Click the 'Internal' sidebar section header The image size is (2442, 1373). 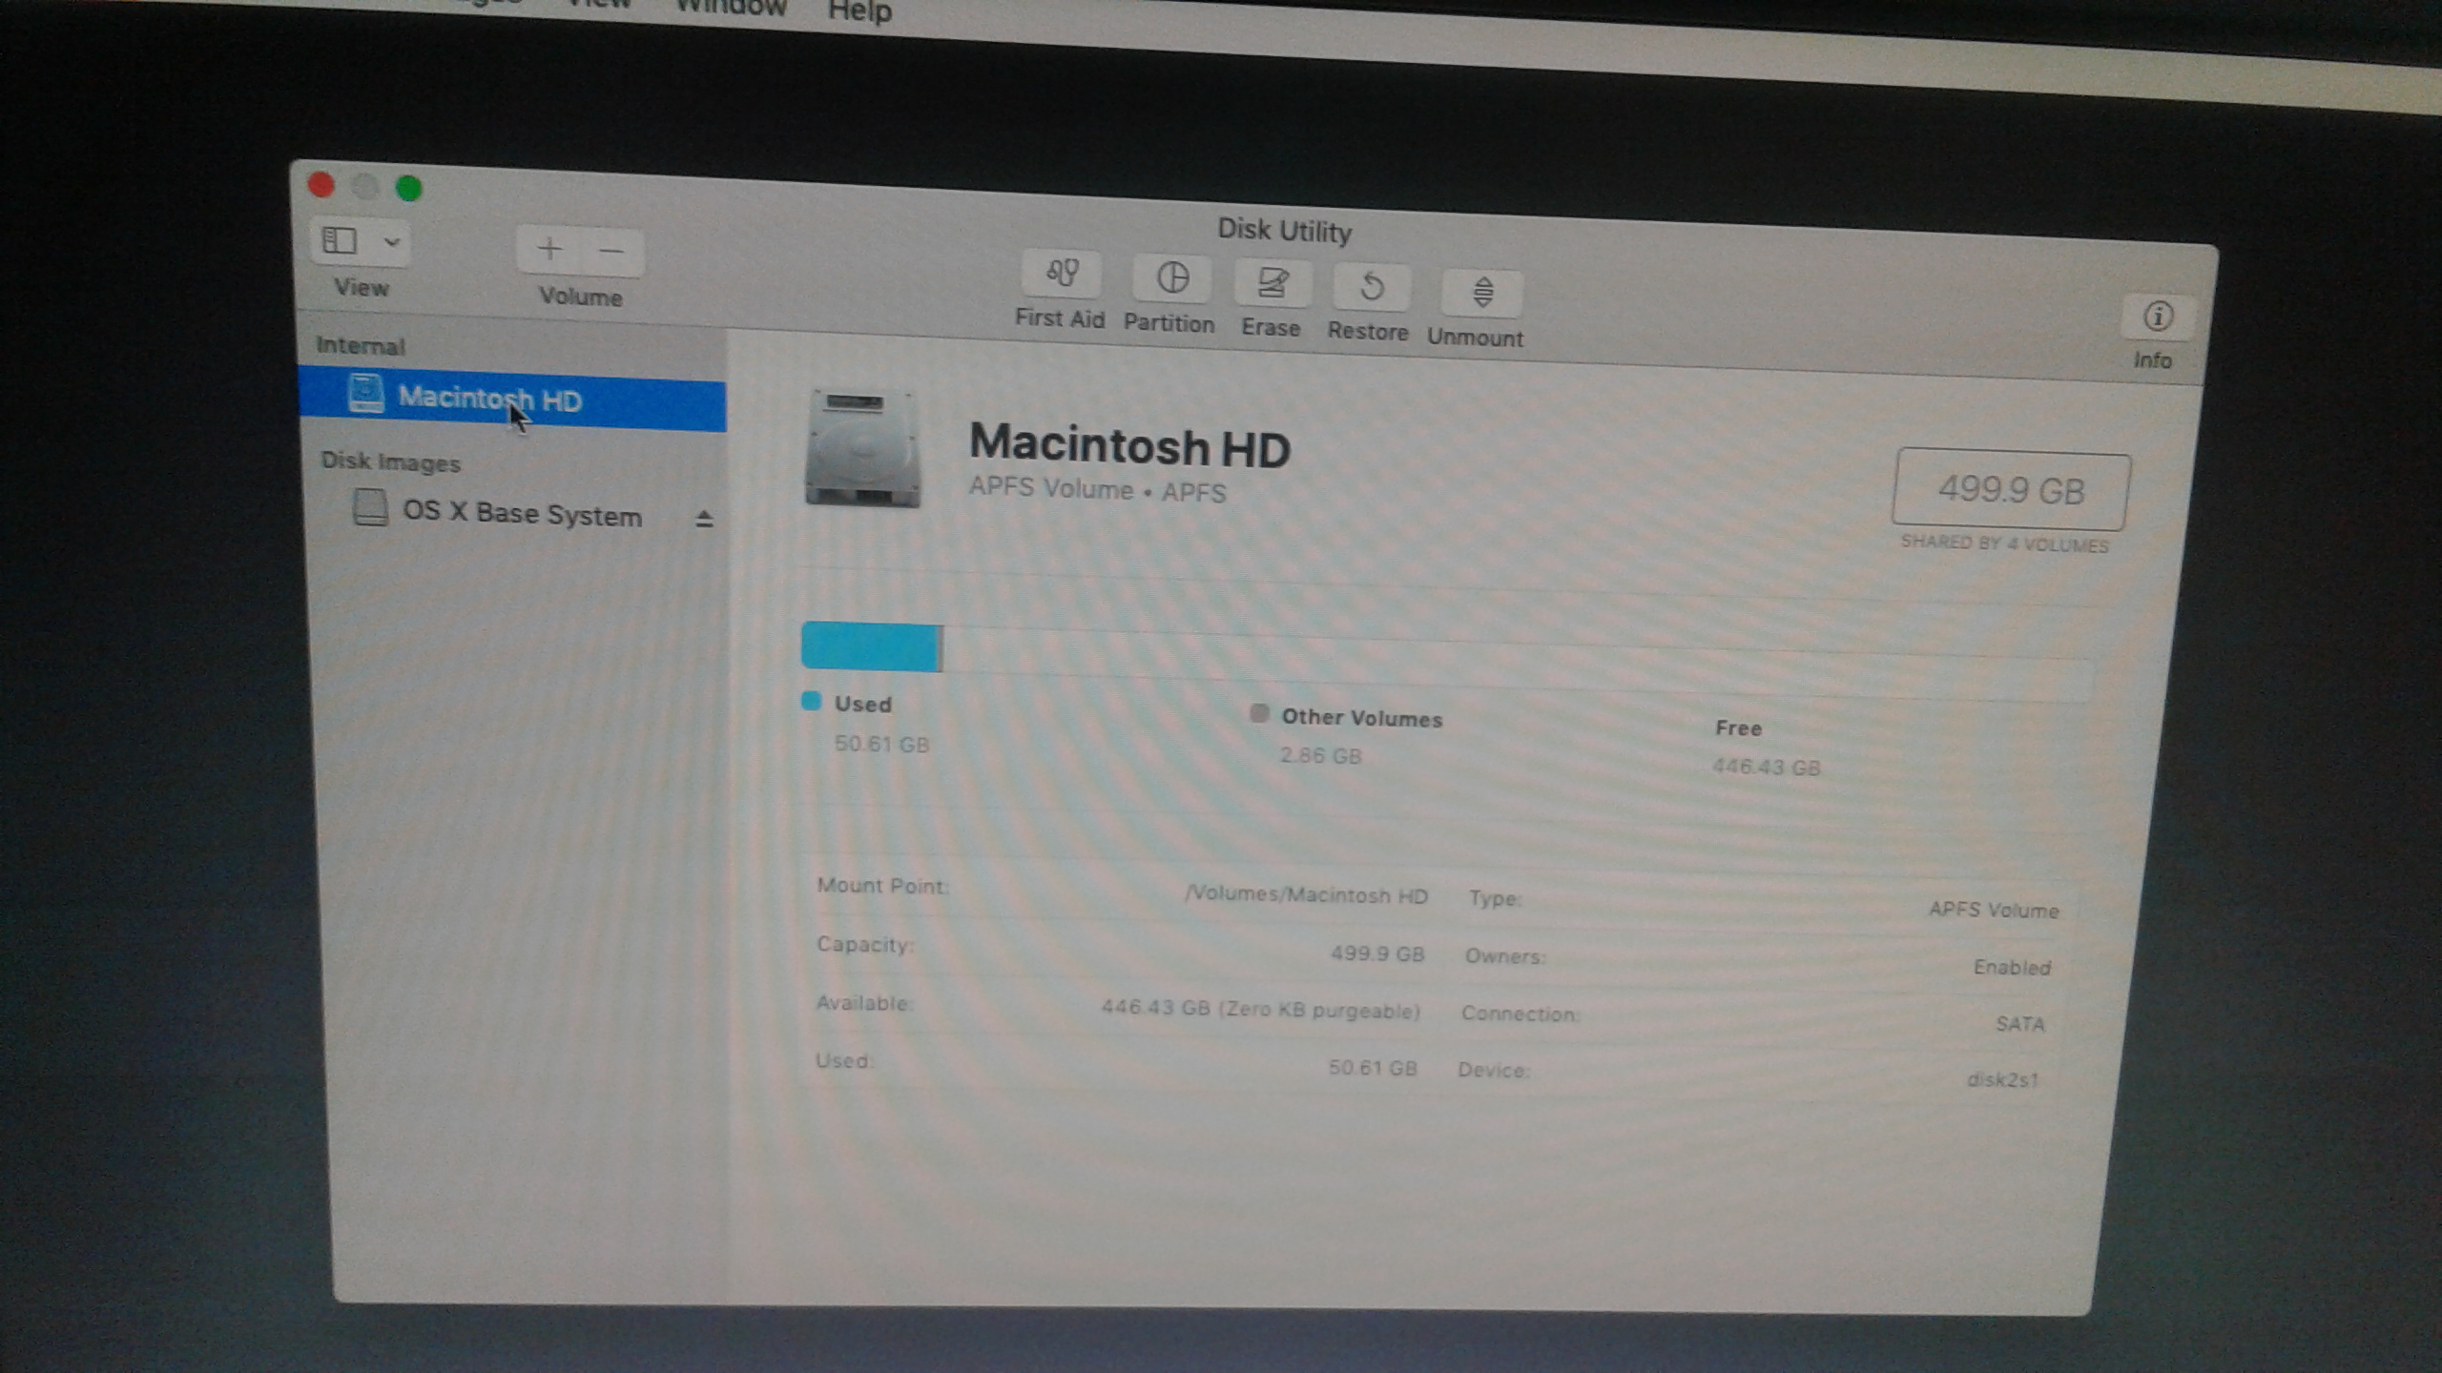pyautogui.click(x=360, y=345)
